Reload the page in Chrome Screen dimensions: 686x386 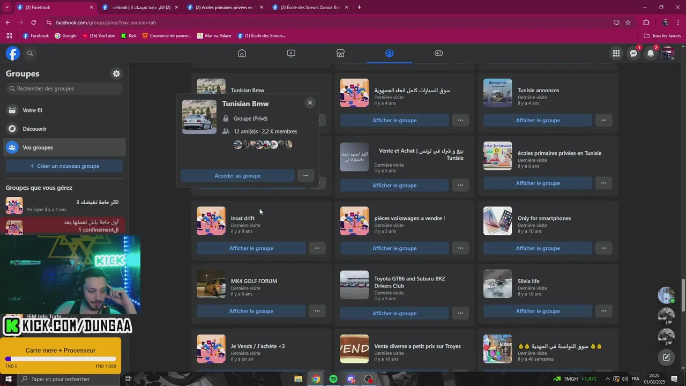click(x=33, y=23)
